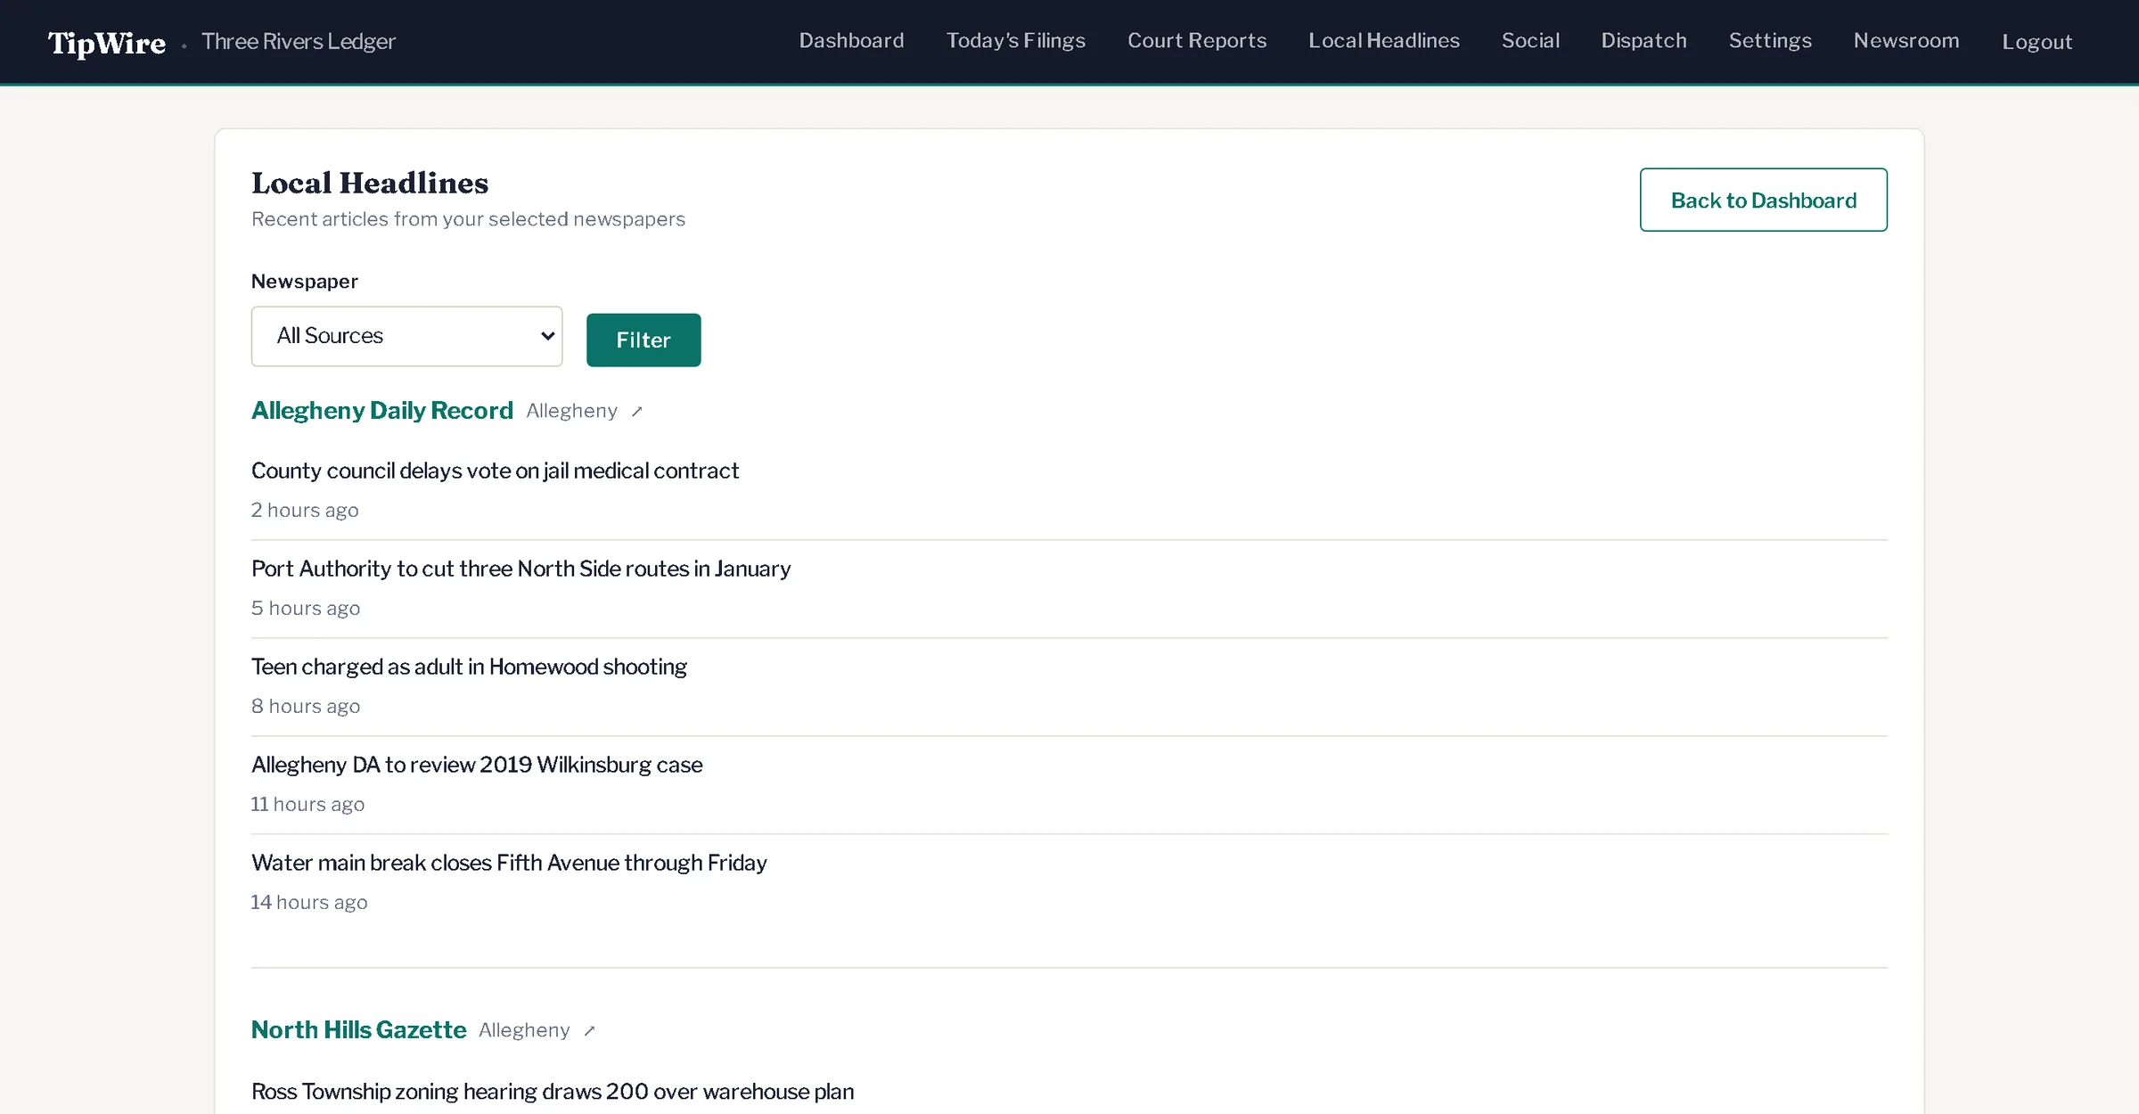Open 'Port Authority to cut three North Side routes' headline
The image size is (2139, 1114).
(520, 569)
